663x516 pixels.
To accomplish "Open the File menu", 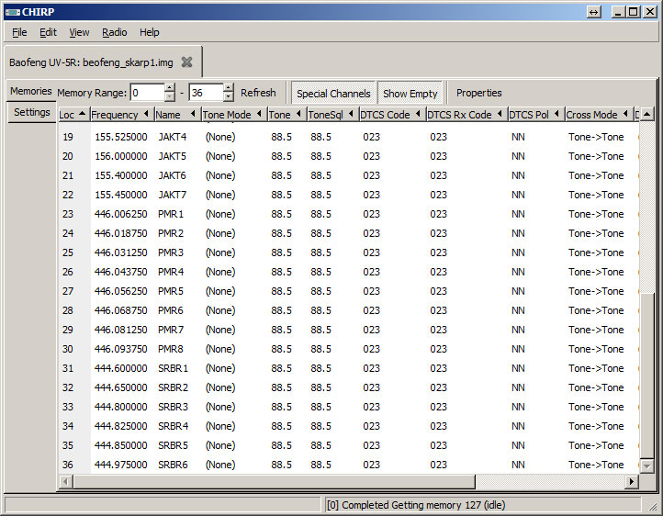I will point(19,32).
